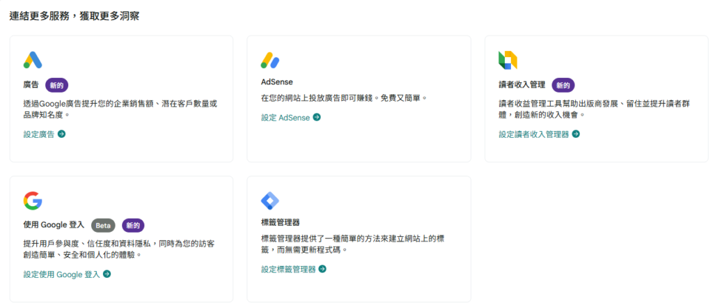Screen dimensions: 713x303
Task: Click the arrow icon next to 設定廣告
Action: [x=62, y=134]
